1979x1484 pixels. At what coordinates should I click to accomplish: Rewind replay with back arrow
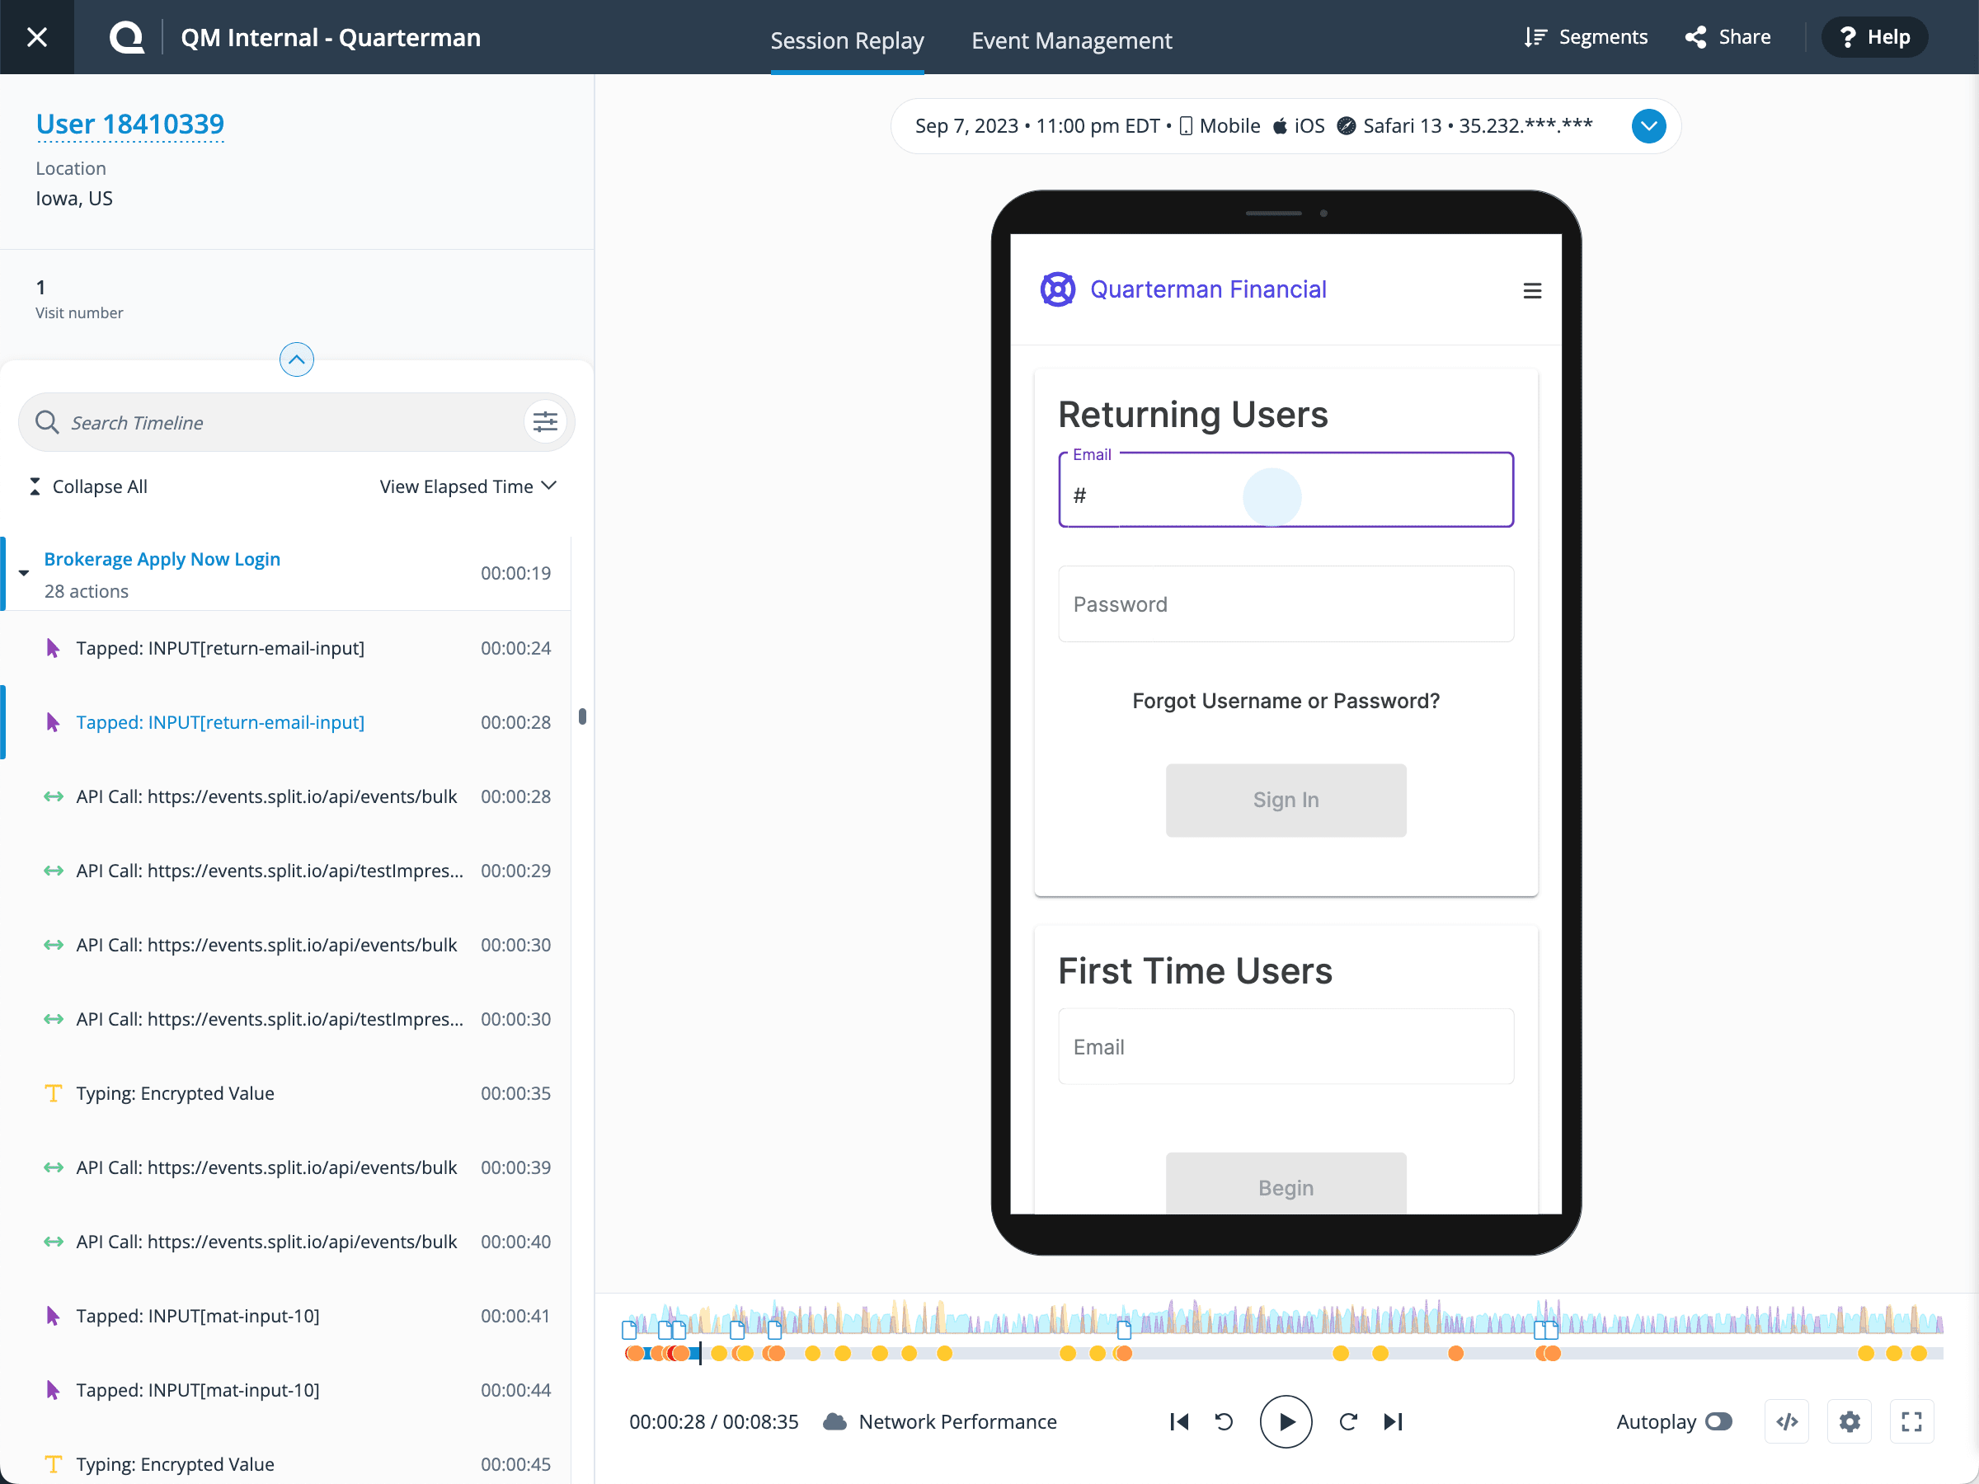click(x=1224, y=1421)
